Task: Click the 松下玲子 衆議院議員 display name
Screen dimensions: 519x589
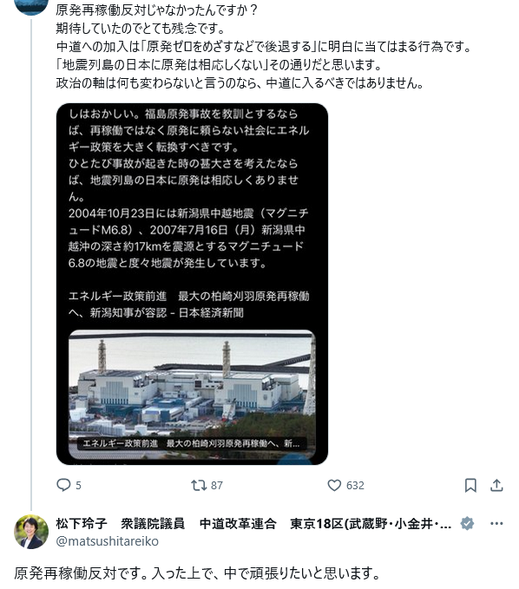Action: 121,523
